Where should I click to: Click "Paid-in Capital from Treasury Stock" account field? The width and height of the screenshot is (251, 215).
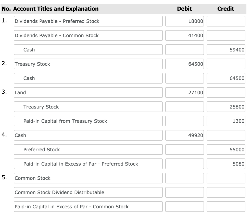88,121
